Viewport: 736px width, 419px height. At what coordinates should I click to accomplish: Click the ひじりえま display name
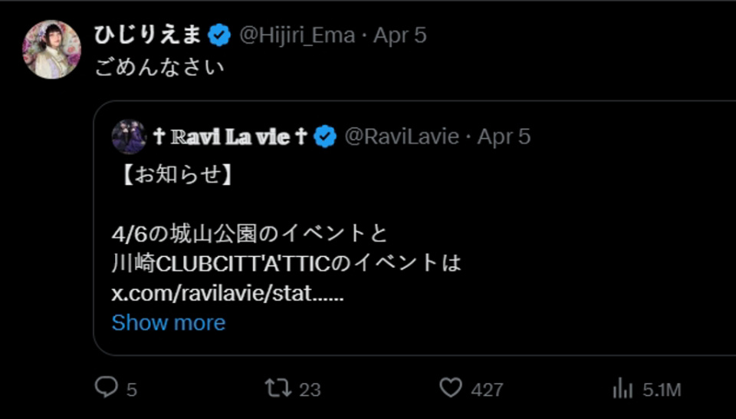pyautogui.click(x=147, y=35)
